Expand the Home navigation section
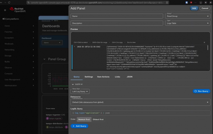This screenshot has height=134, width=213. click(19, 26)
